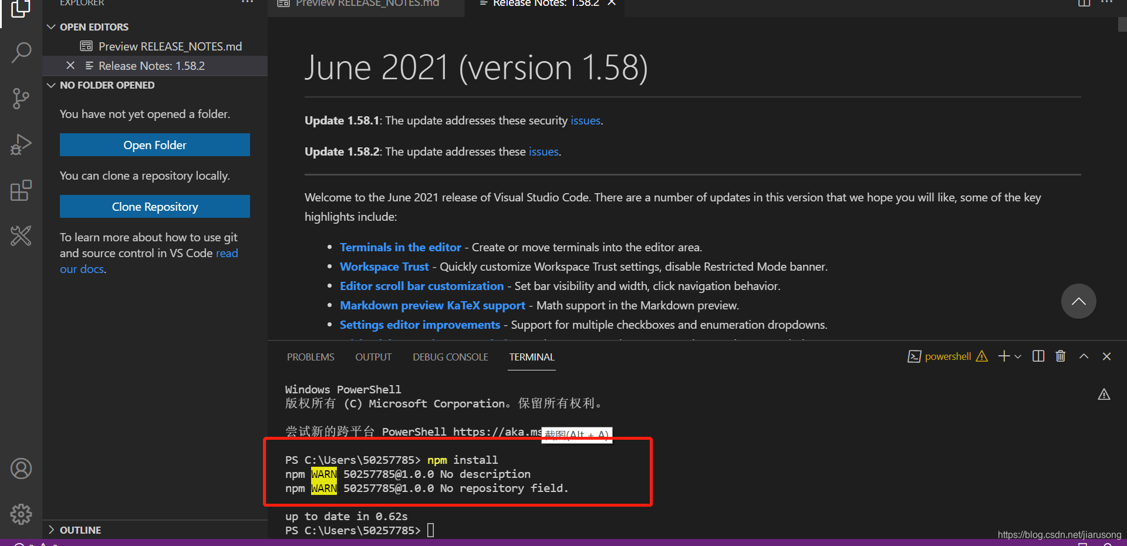The width and height of the screenshot is (1127, 546).
Task: Open the crossed-tools icon view in activity bar
Action: click(21, 236)
